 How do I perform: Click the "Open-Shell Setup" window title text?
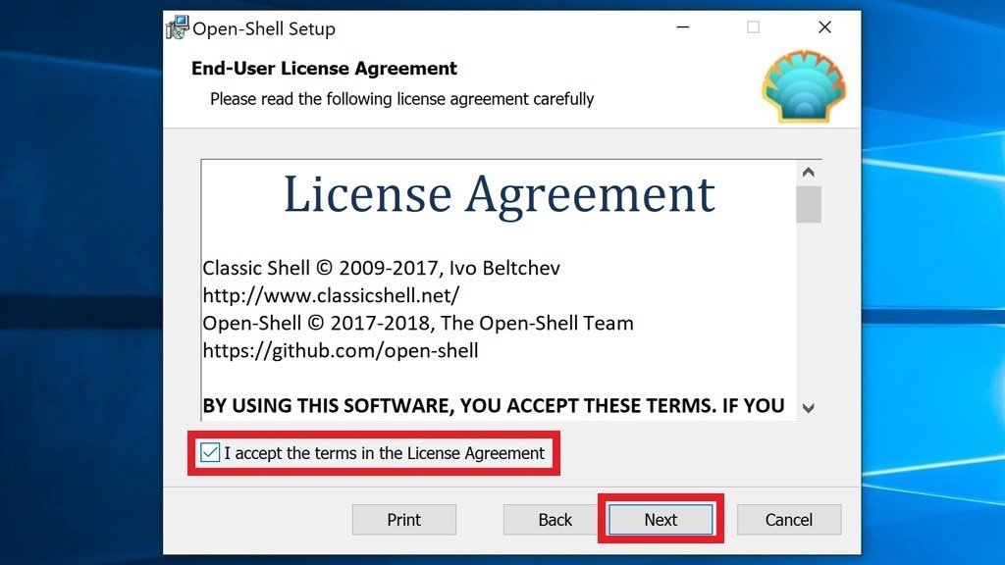pyautogui.click(x=263, y=28)
